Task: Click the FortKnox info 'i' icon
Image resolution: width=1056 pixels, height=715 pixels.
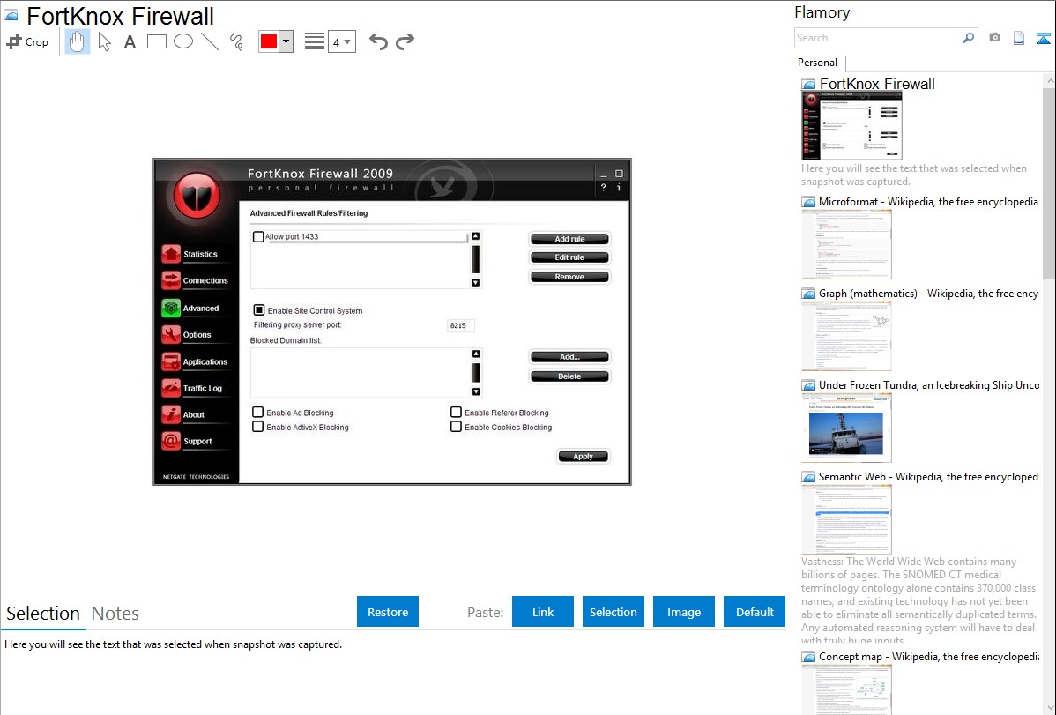Action: tap(619, 188)
